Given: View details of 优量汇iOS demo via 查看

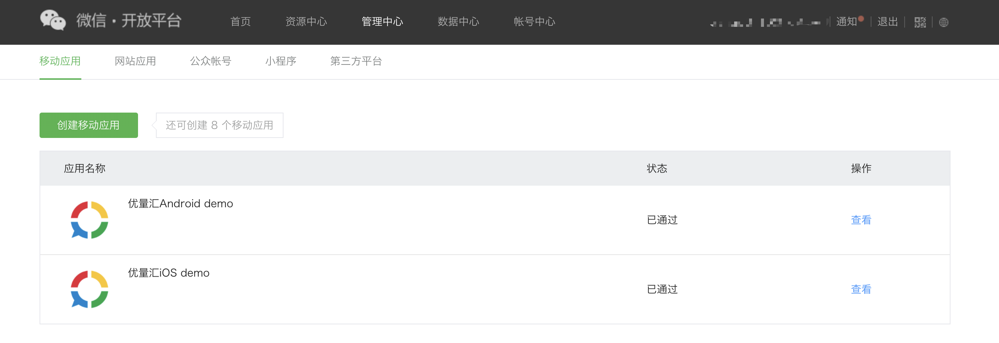Looking at the screenshot, I should [x=861, y=289].
